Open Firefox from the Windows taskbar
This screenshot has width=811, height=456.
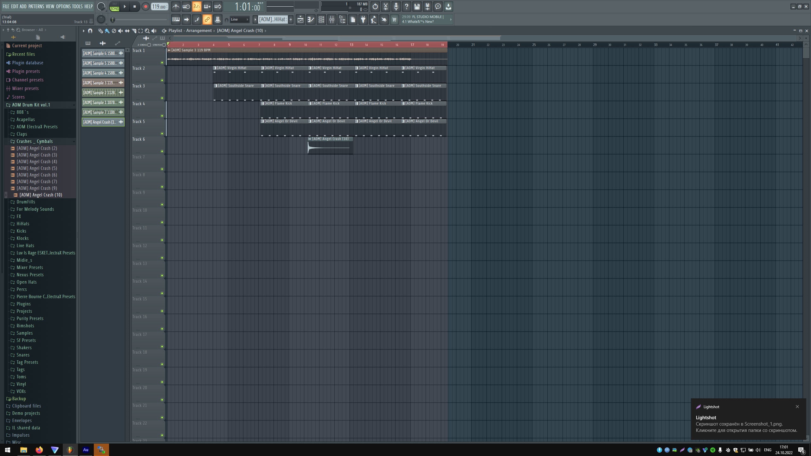pos(39,450)
